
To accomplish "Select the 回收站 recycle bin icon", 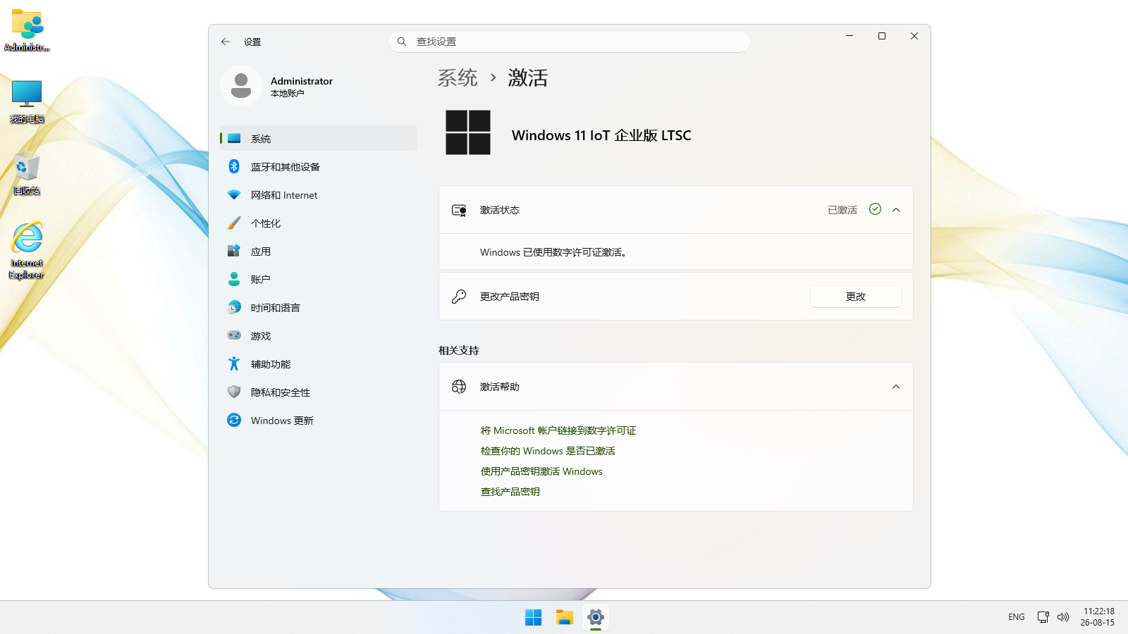I will coord(27,173).
